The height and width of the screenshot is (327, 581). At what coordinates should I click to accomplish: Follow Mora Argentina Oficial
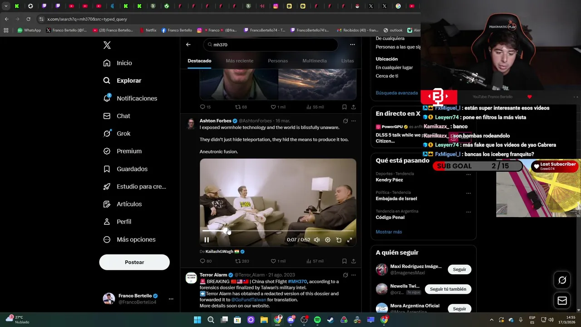click(x=459, y=309)
